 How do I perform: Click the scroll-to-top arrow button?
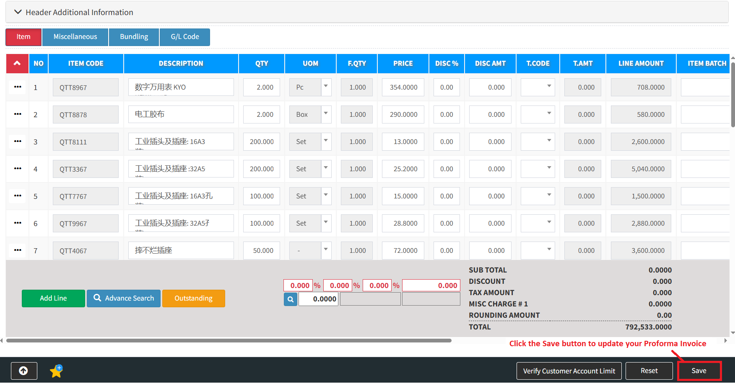24,370
